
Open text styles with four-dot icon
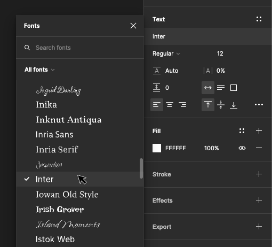[259, 19]
